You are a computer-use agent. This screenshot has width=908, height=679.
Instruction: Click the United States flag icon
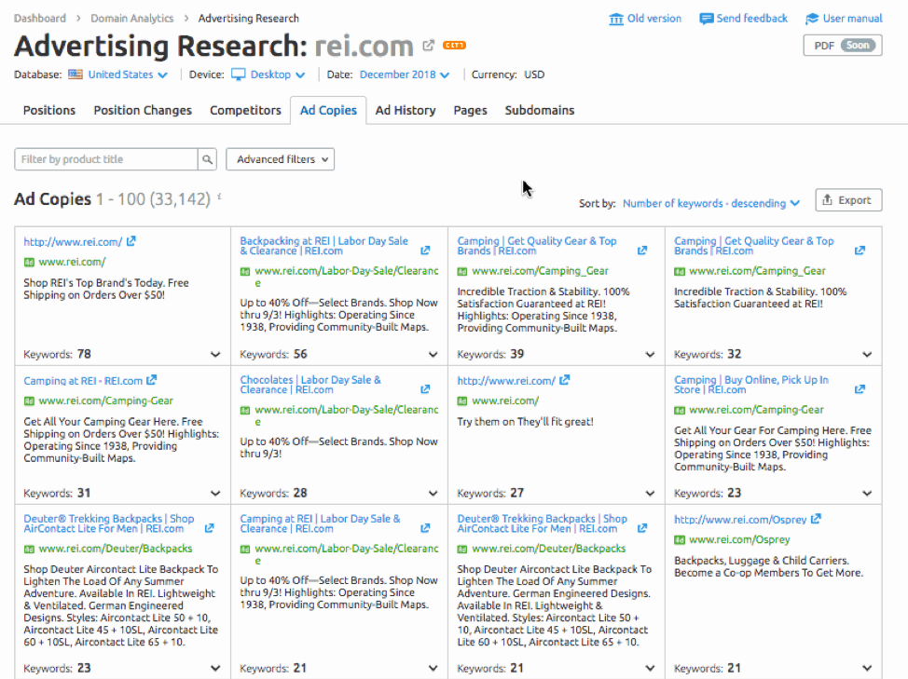[x=76, y=74]
